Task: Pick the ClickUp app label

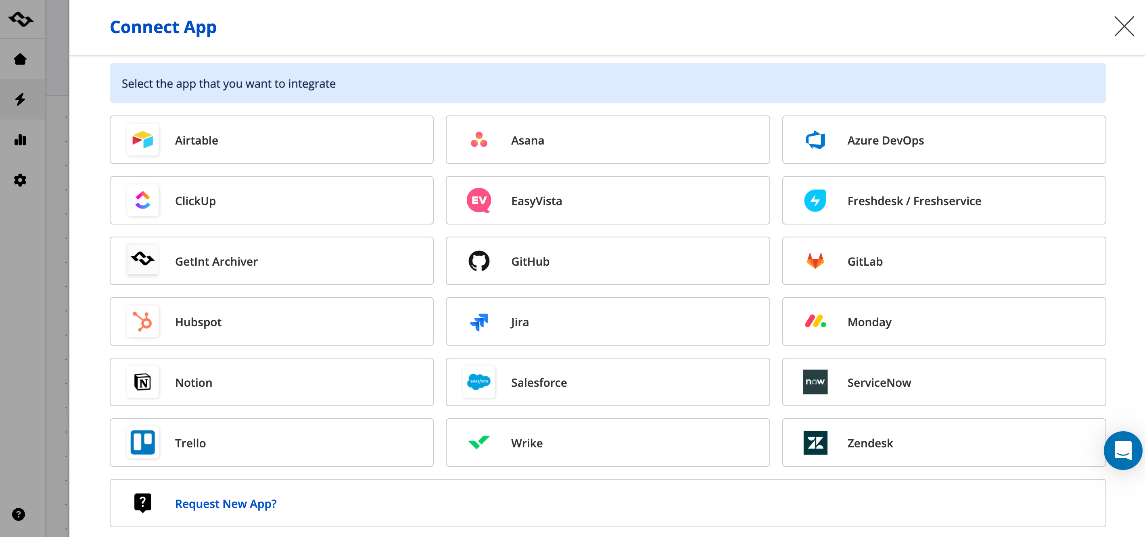Action: pos(195,201)
